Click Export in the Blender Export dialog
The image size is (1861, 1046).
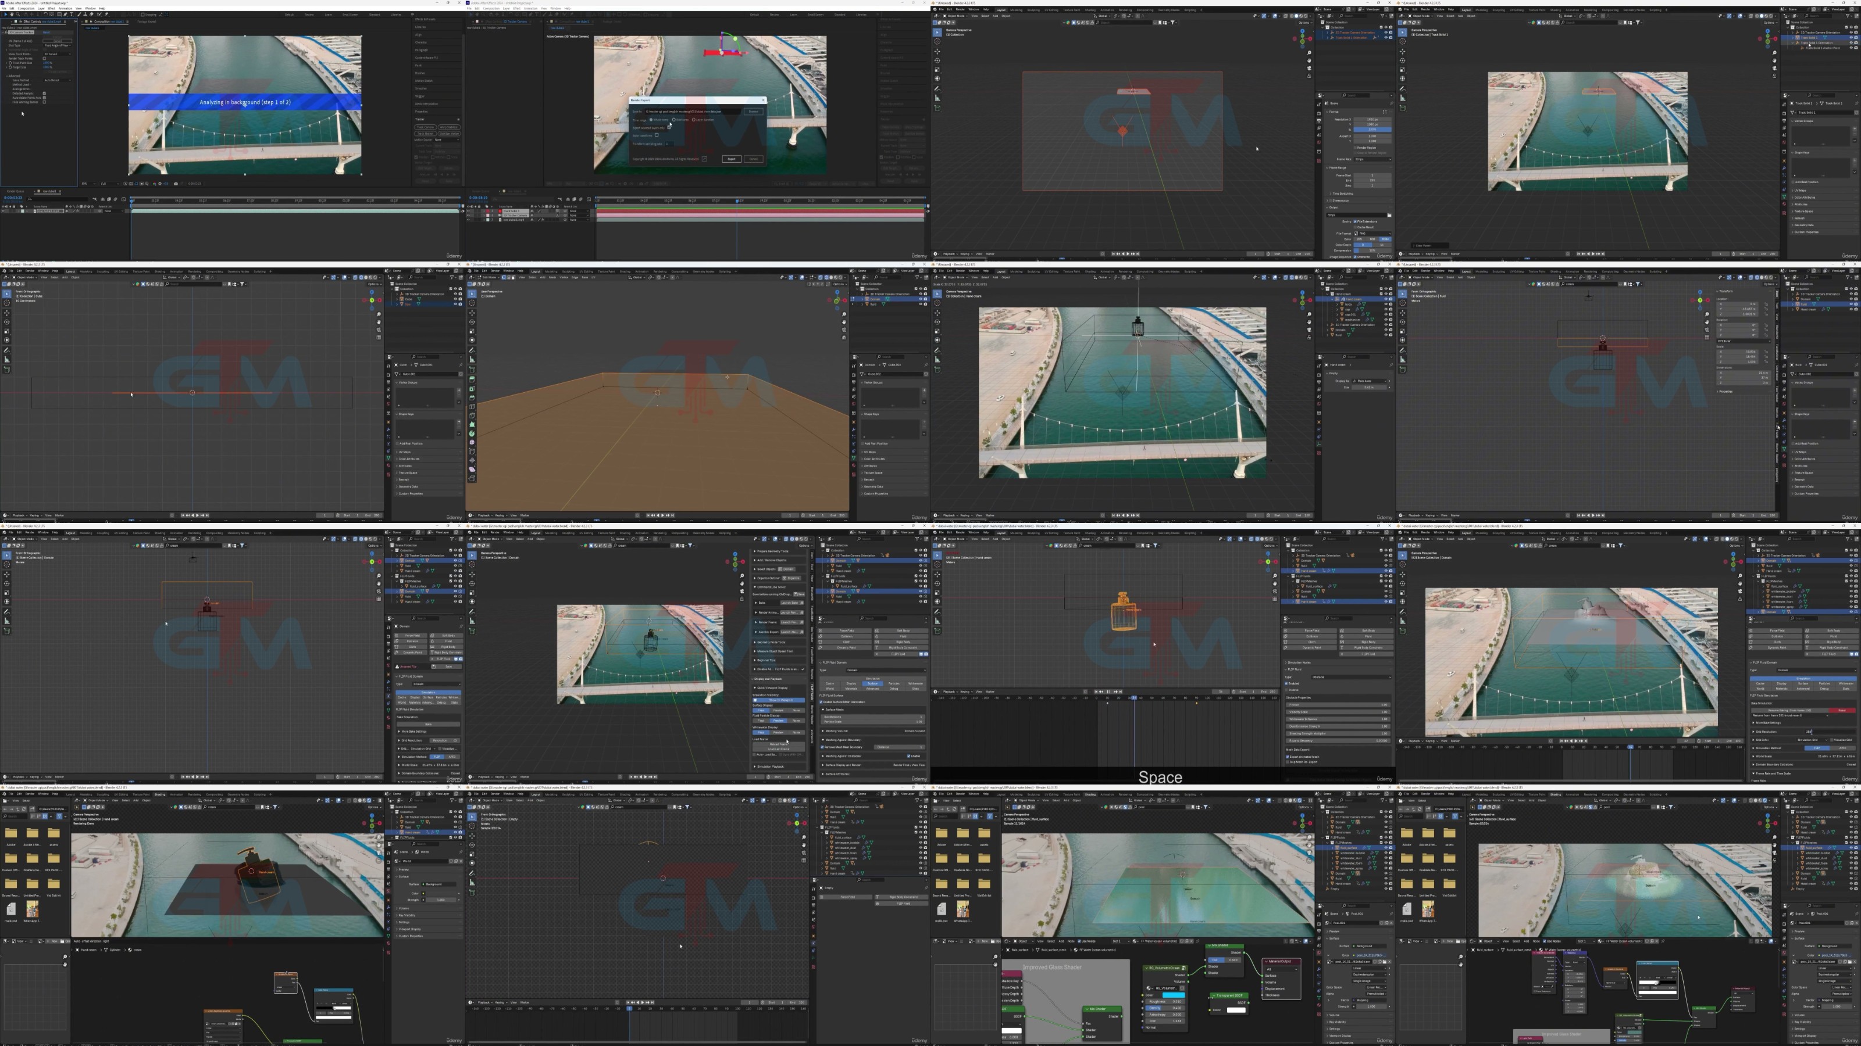click(x=732, y=159)
